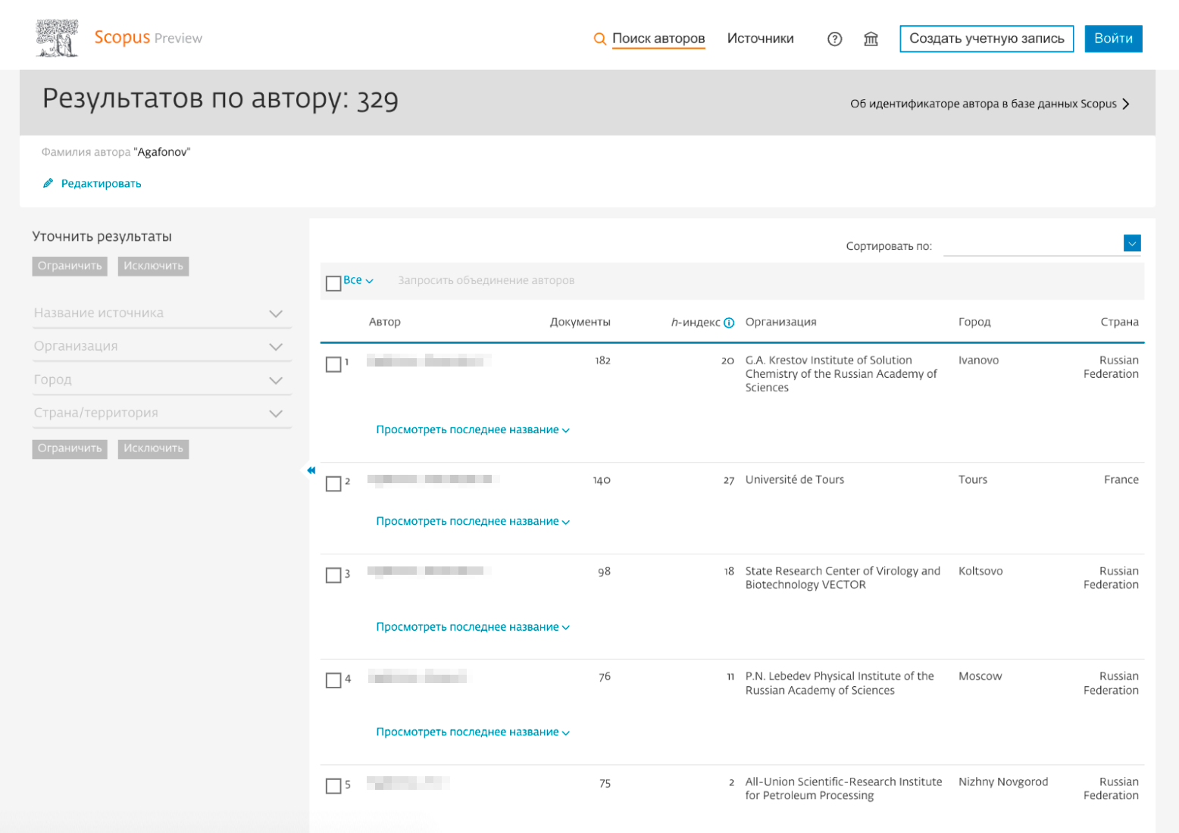
Task: Click 'Редактировать' link
Action: click(101, 183)
